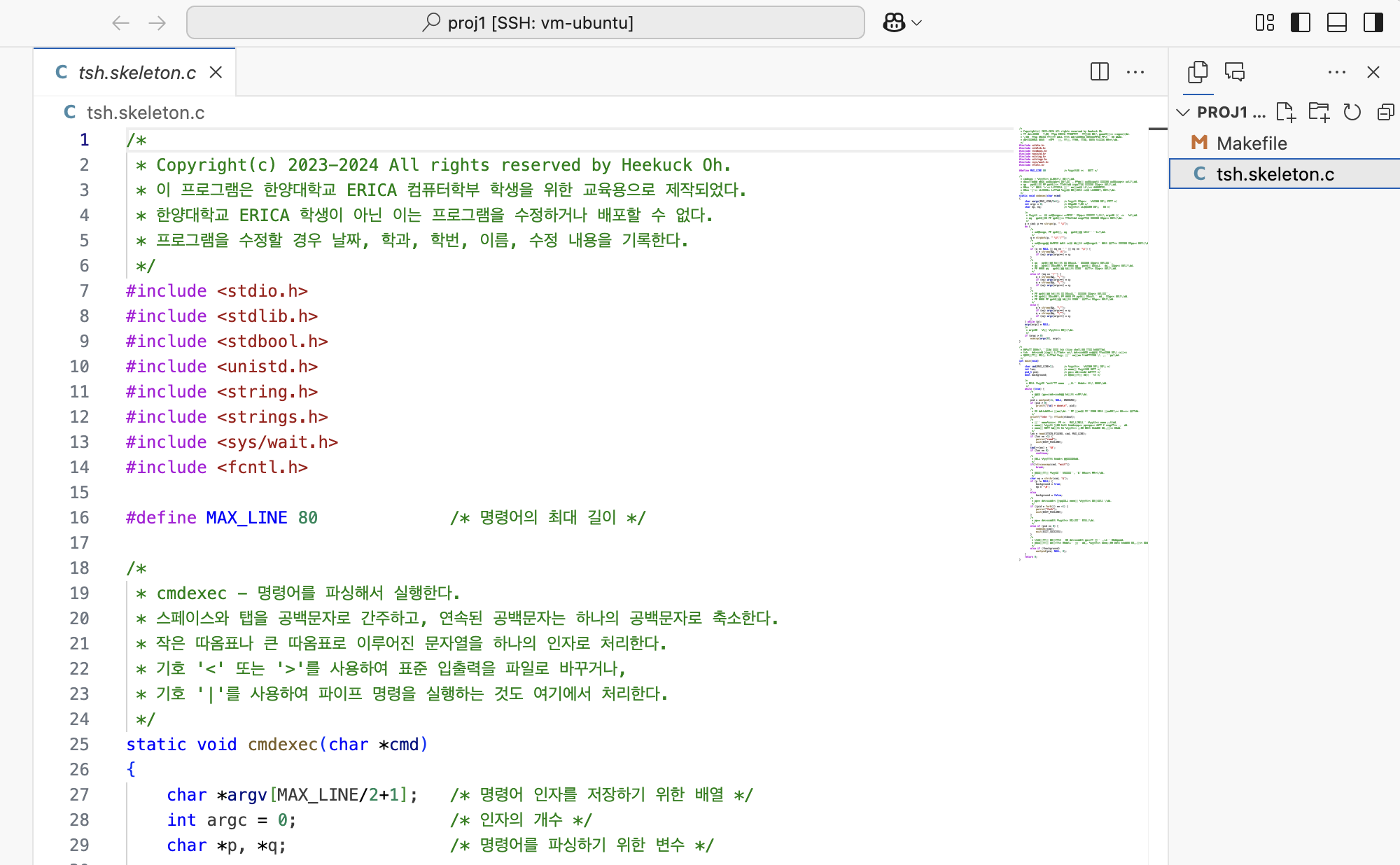Screen dimensions: 1400x865
Task: Toggle the bottom panel visibility
Action: pos(1337,23)
